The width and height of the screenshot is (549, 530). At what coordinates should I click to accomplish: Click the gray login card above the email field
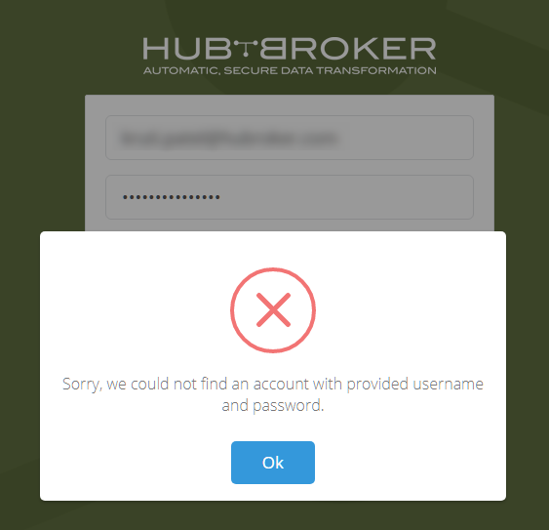coord(290,104)
